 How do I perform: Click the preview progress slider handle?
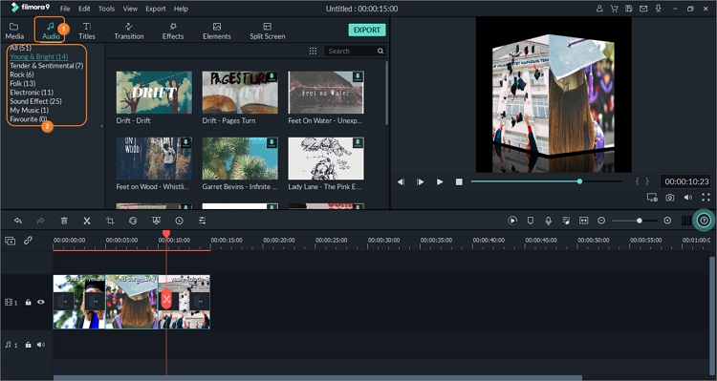579,181
